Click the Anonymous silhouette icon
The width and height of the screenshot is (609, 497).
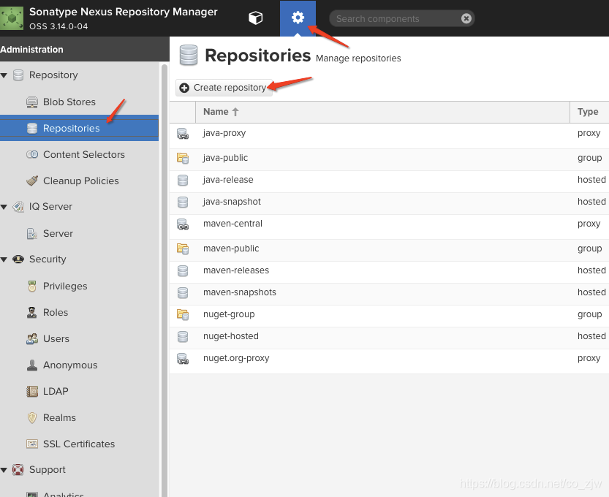(32, 365)
